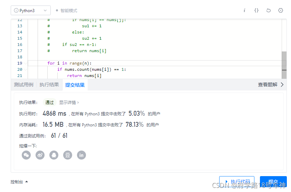This screenshot has height=192, width=291.
Task: Click the info icon inside the Python3 selector
Action: click(16, 11)
